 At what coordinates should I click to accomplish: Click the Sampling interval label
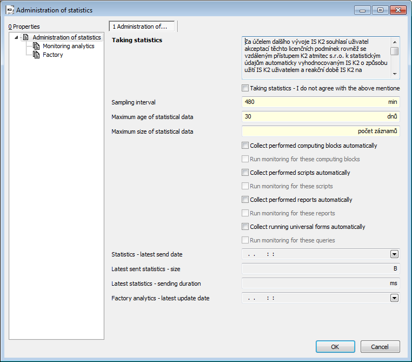pos(134,102)
